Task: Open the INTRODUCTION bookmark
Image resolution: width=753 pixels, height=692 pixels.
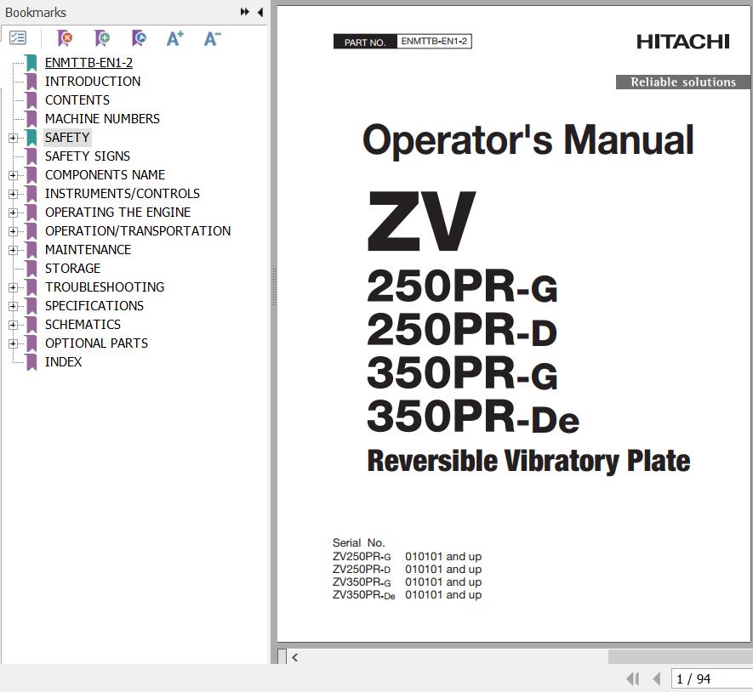Action: coord(93,82)
